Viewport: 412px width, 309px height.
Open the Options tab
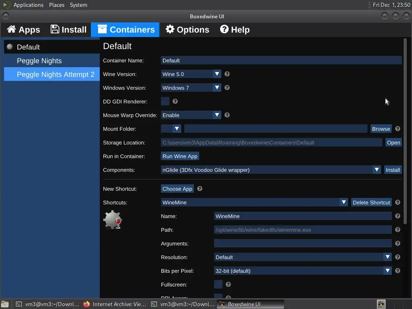pyautogui.click(x=187, y=29)
